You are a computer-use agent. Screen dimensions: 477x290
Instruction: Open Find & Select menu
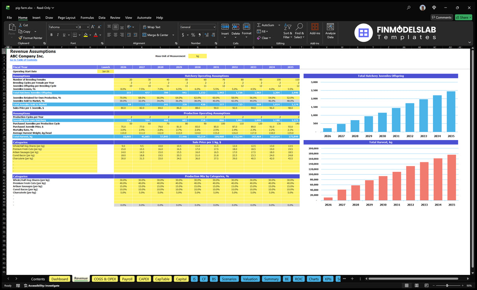tap(299, 31)
